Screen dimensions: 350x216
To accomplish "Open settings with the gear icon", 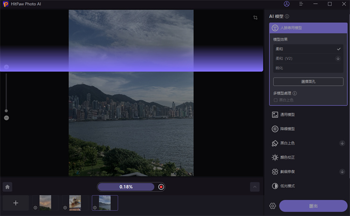I will (273, 206).
